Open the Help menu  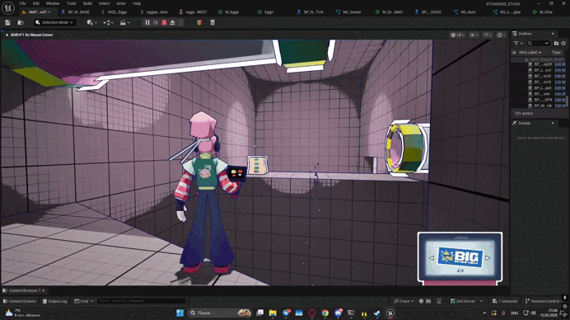click(x=137, y=3)
